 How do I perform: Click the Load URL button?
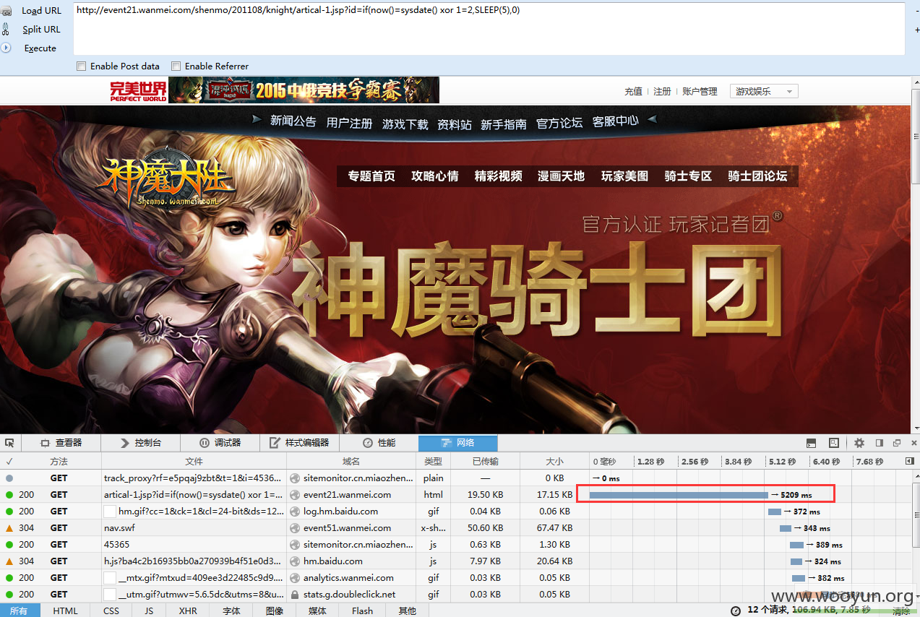[41, 11]
